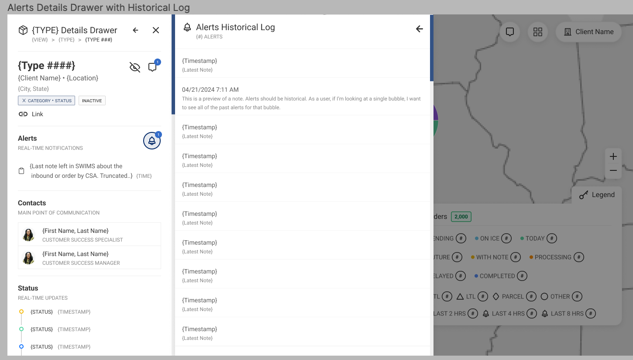Click avatar of Customer Success Specialist
The height and width of the screenshot is (360, 633).
point(28,235)
